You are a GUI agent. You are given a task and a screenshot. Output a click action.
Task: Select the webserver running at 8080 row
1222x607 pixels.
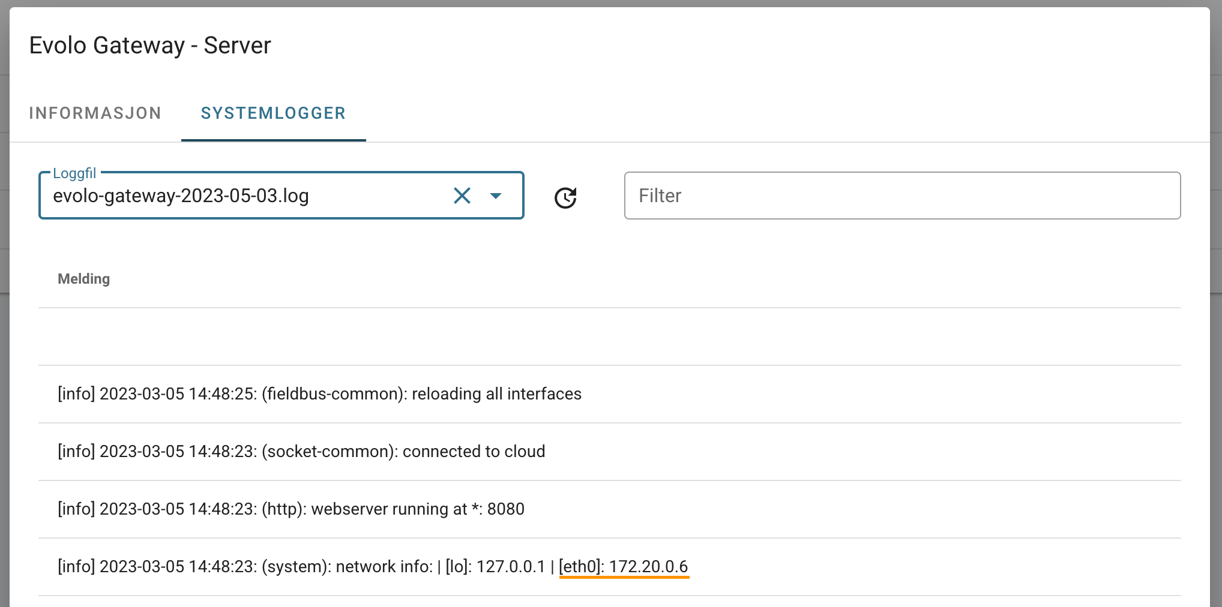pos(610,509)
